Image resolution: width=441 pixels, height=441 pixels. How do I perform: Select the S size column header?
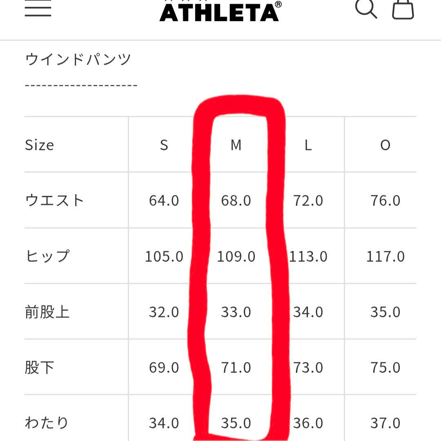point(163,145)
